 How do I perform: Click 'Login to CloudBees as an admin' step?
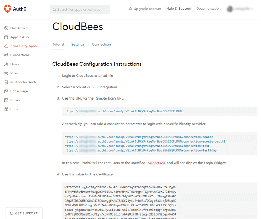tap(87, 76)
